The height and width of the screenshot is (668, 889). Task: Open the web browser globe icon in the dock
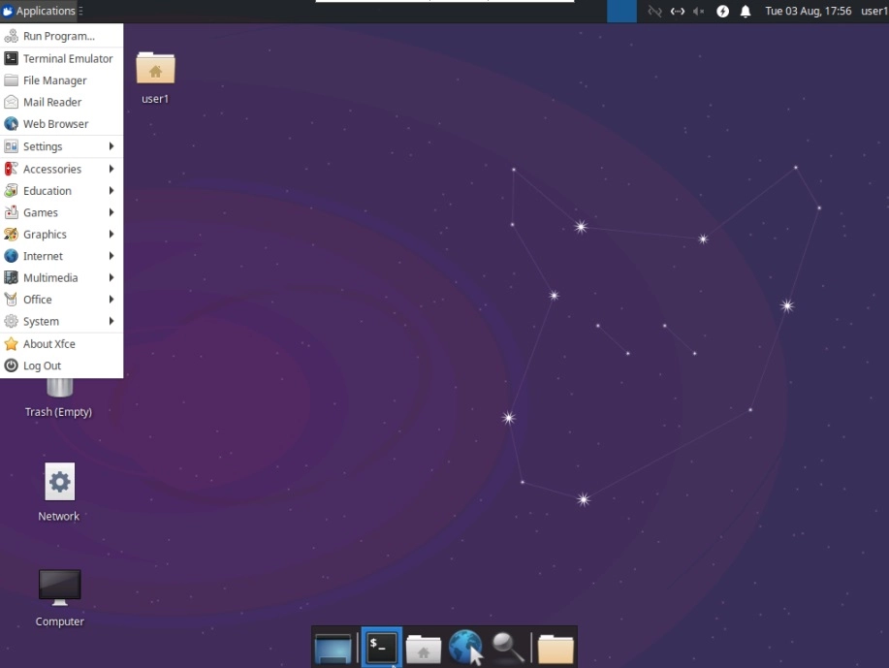[466, 648]
